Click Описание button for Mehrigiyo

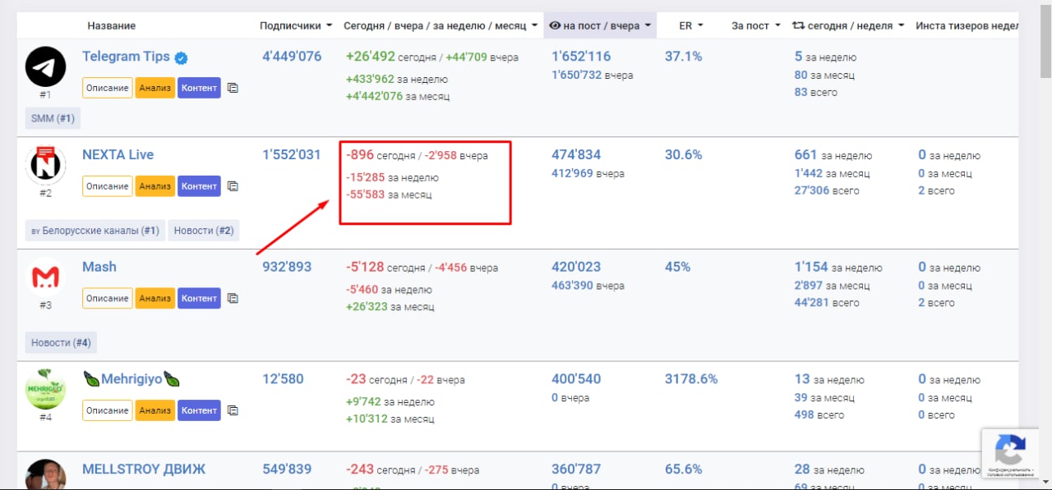pyautogui.click(x=108, y=410)
